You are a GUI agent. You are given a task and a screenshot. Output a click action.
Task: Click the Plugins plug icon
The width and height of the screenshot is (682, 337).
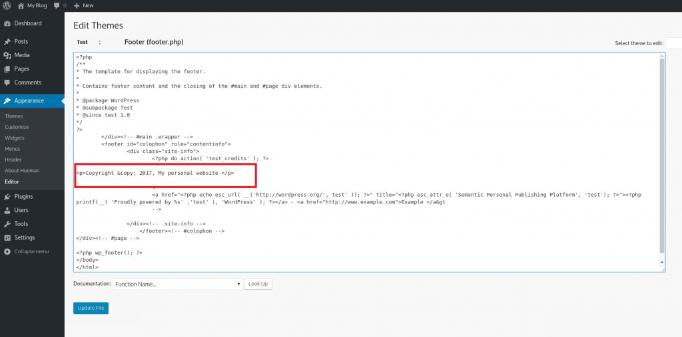pos(7,197)
